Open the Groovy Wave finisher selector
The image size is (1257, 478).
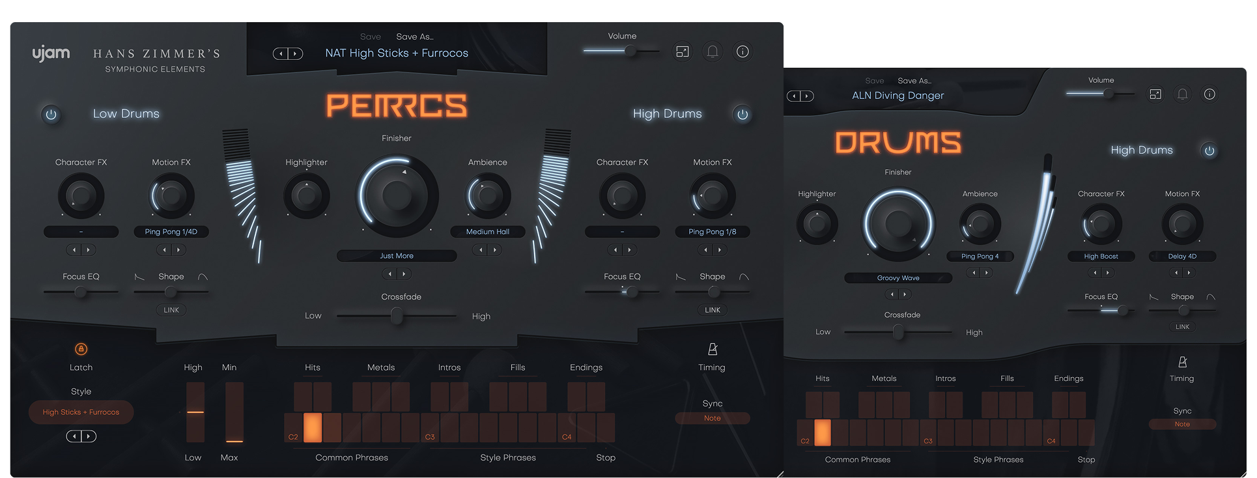point(898,278)
